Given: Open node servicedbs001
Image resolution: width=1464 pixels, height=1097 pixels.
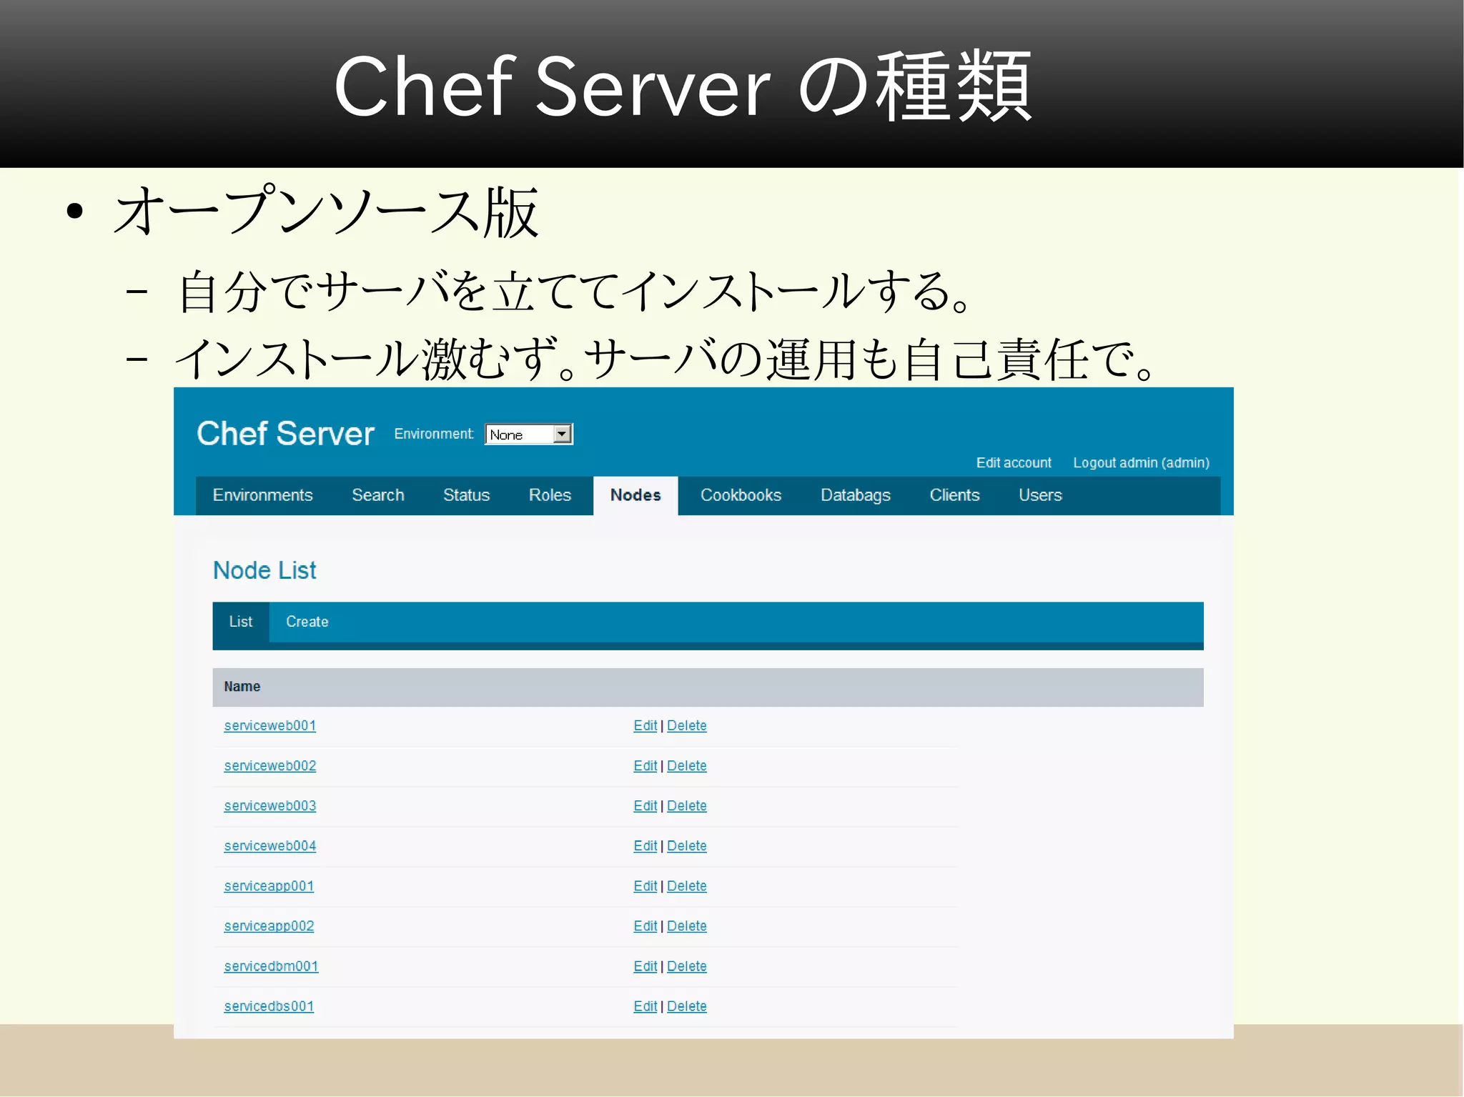Looking at the screenshot, I should point(269,1006).
